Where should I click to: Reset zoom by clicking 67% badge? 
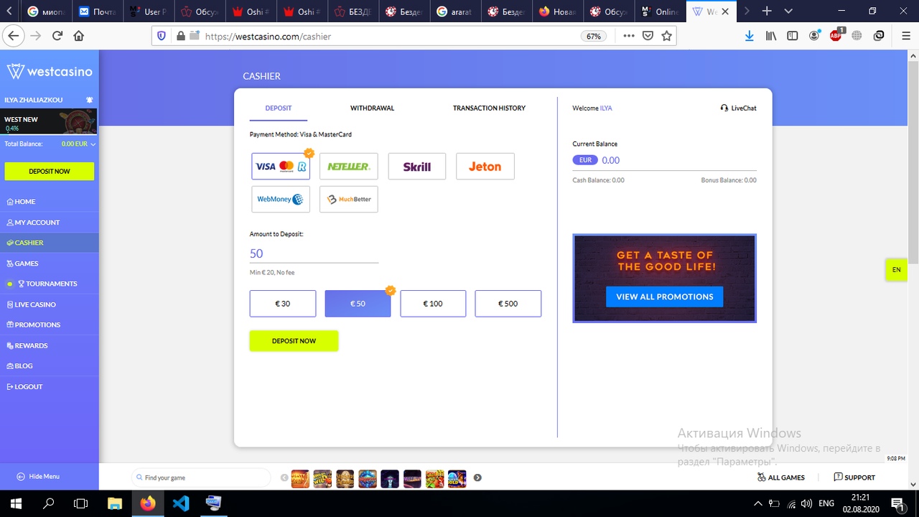coord(594,36)
